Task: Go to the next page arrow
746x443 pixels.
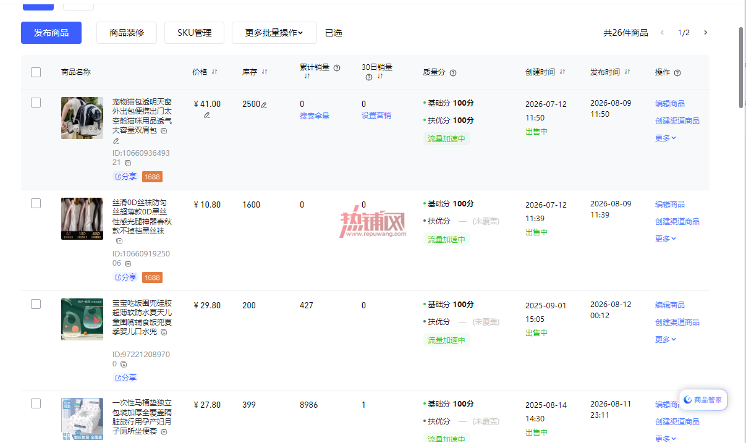Action: [x=706, y=33]
